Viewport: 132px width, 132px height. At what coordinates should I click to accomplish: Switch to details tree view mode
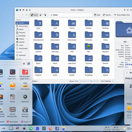[x=45, y=15]
